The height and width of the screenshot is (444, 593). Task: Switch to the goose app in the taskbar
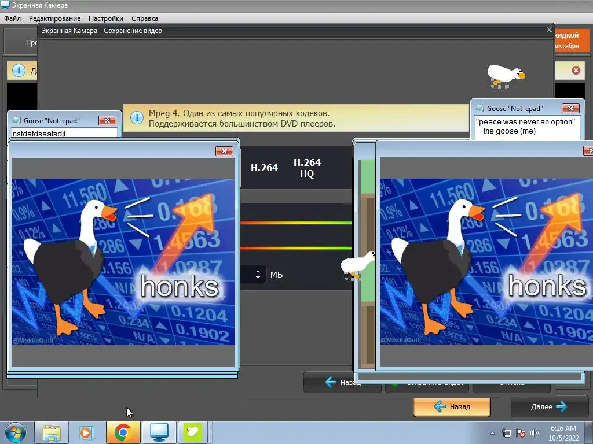(193, 432)
